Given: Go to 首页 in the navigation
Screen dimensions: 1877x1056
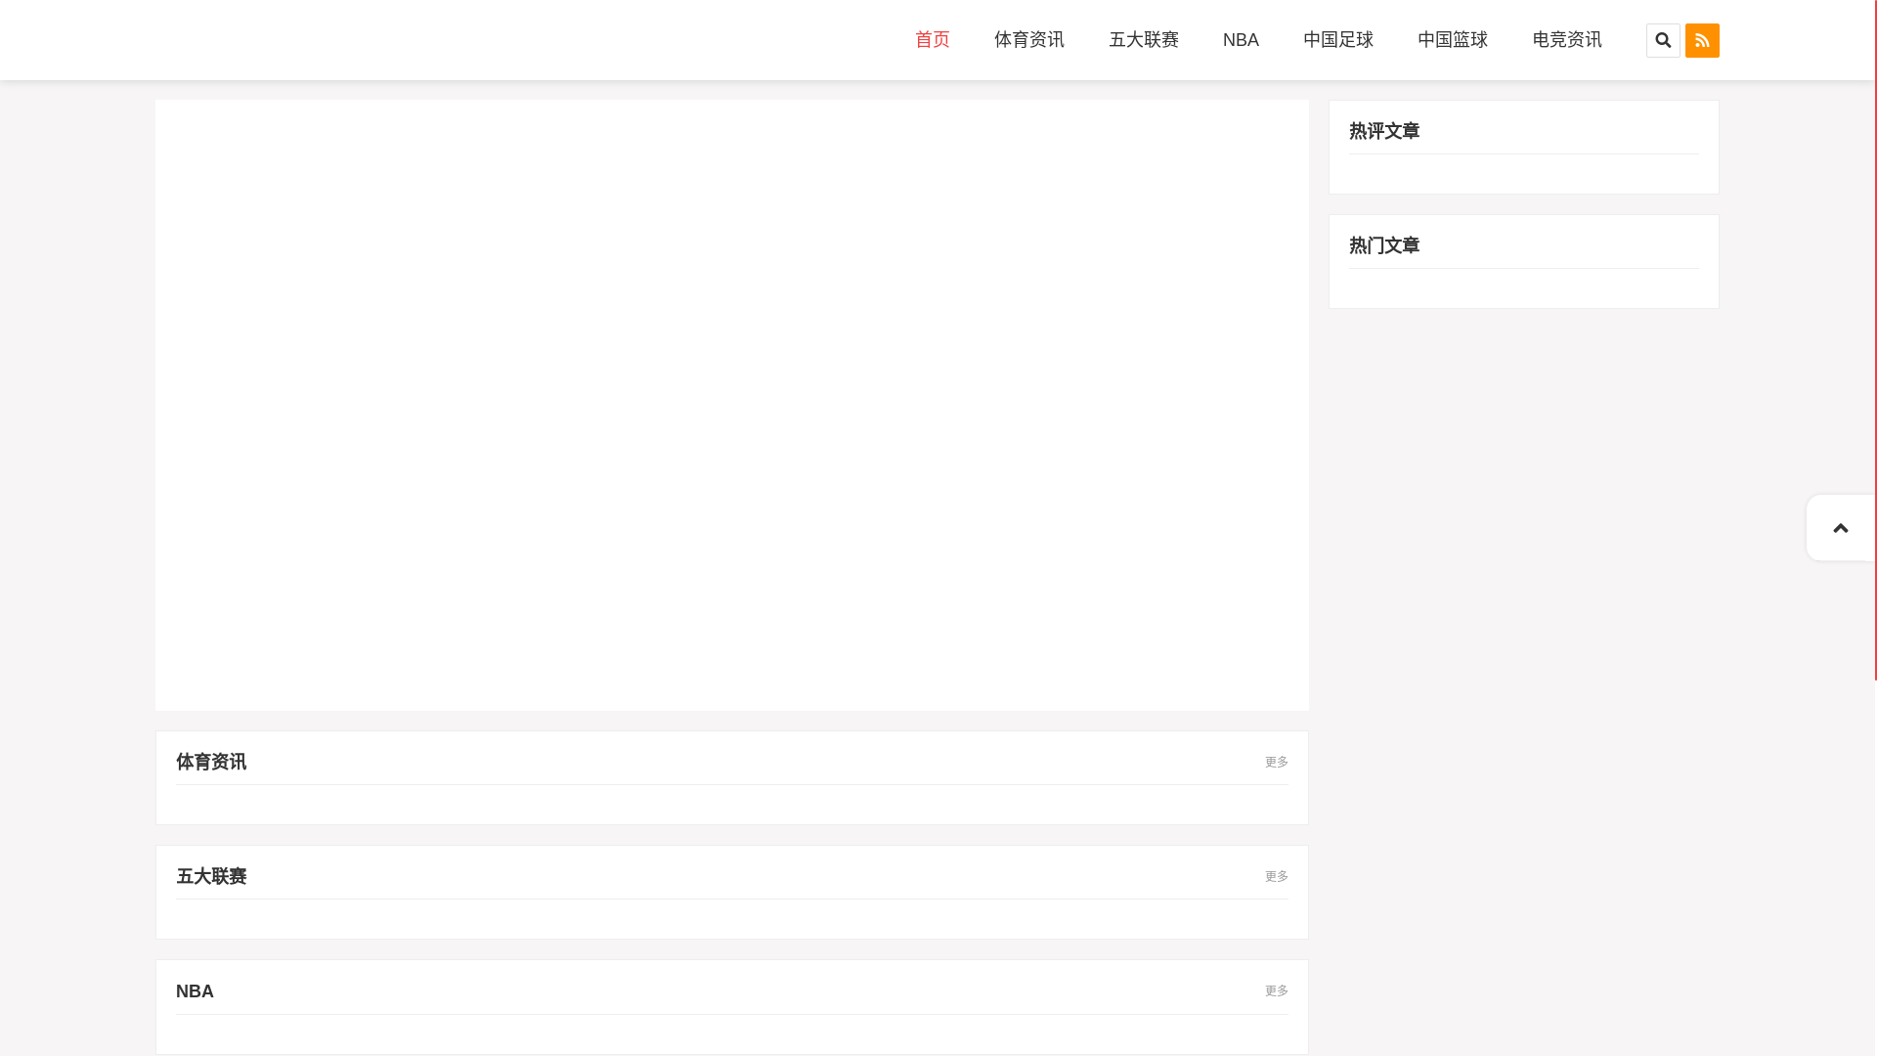Looking at the screenshot, I should 932,40.
